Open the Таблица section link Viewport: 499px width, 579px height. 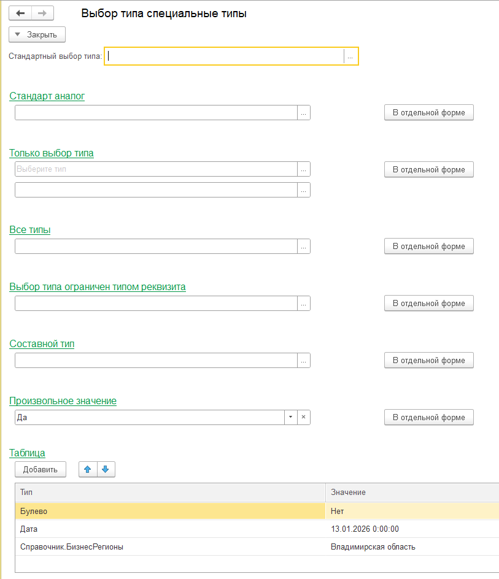pos(27,453)
